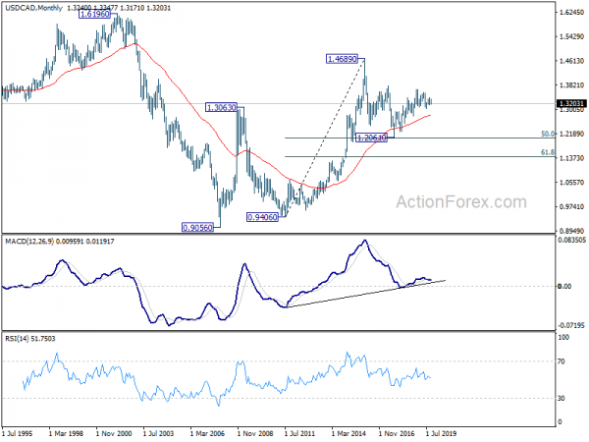This screenshot has width=589, height=442.
Task: Click the 1 Mar 2014 date label
Action: point(348,433)
